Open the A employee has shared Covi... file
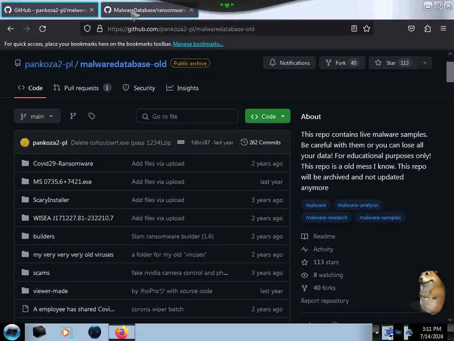 74,309
